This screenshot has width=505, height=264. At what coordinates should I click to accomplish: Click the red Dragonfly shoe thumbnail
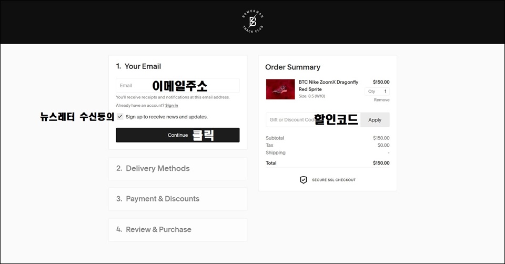280,89
